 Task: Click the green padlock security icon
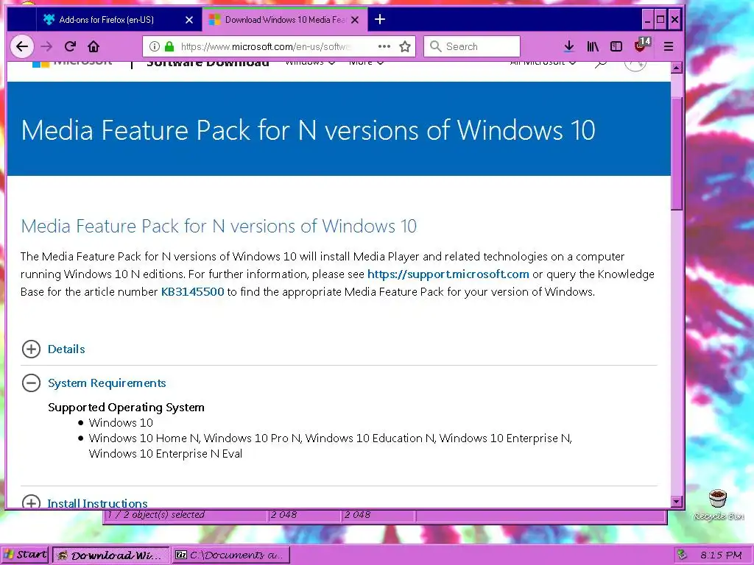pos(169,46)
